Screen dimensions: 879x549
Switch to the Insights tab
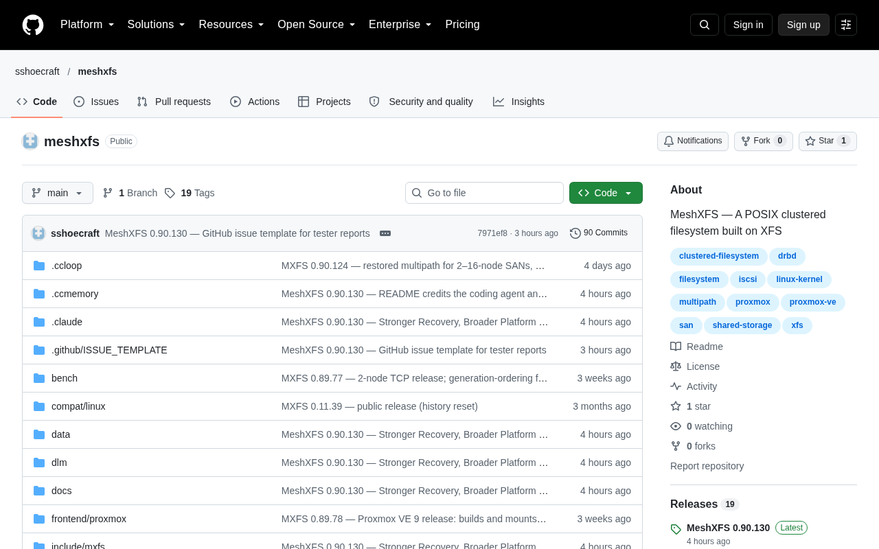[x=518, y=102]
